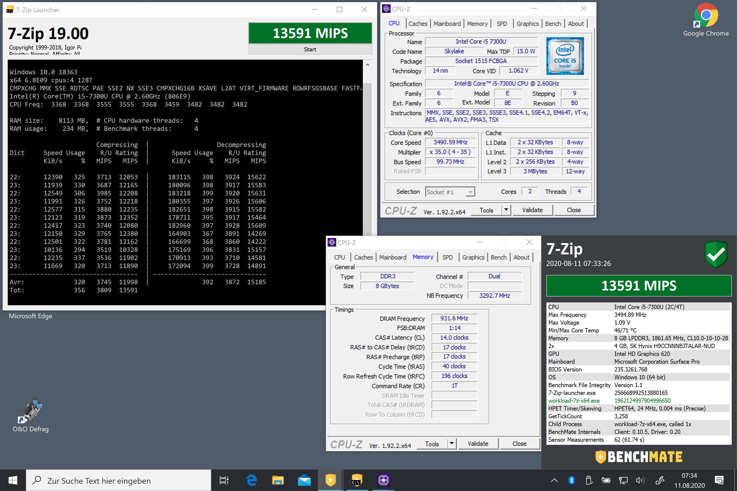This screenshot has height=491, width=737.
Task: Click Specification field i5-7300U CPU @ 2.60GHz
Action: pos(506,84)
